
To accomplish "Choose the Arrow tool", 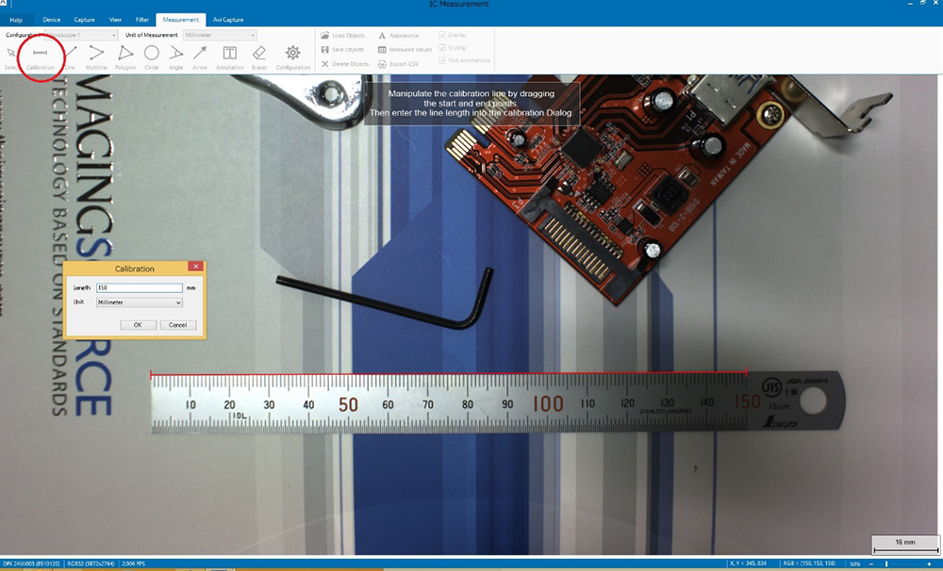I will pyautogui.click(x=200, y=58).
